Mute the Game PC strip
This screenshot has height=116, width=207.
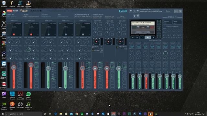point(19,87)
